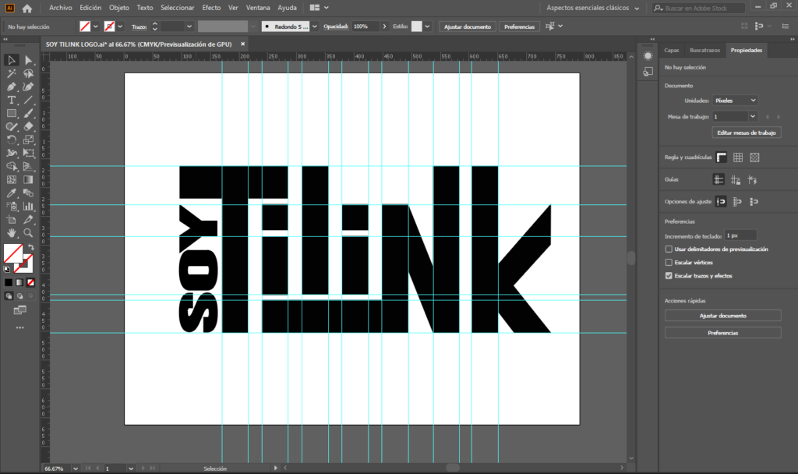This screenshot has height=474, width=798.
Task: Open the Efecto menu
Action: point(211,8)
